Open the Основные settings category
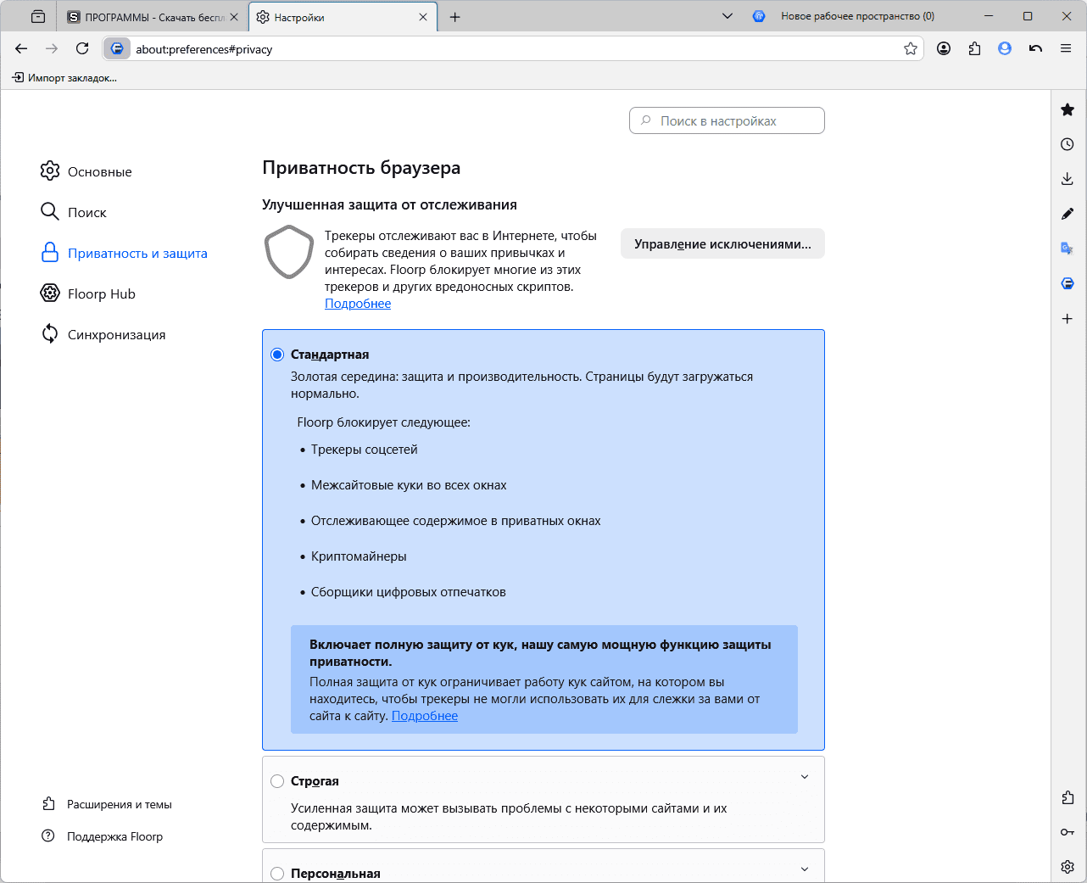 pyautogui.click(x=86, y=171)
